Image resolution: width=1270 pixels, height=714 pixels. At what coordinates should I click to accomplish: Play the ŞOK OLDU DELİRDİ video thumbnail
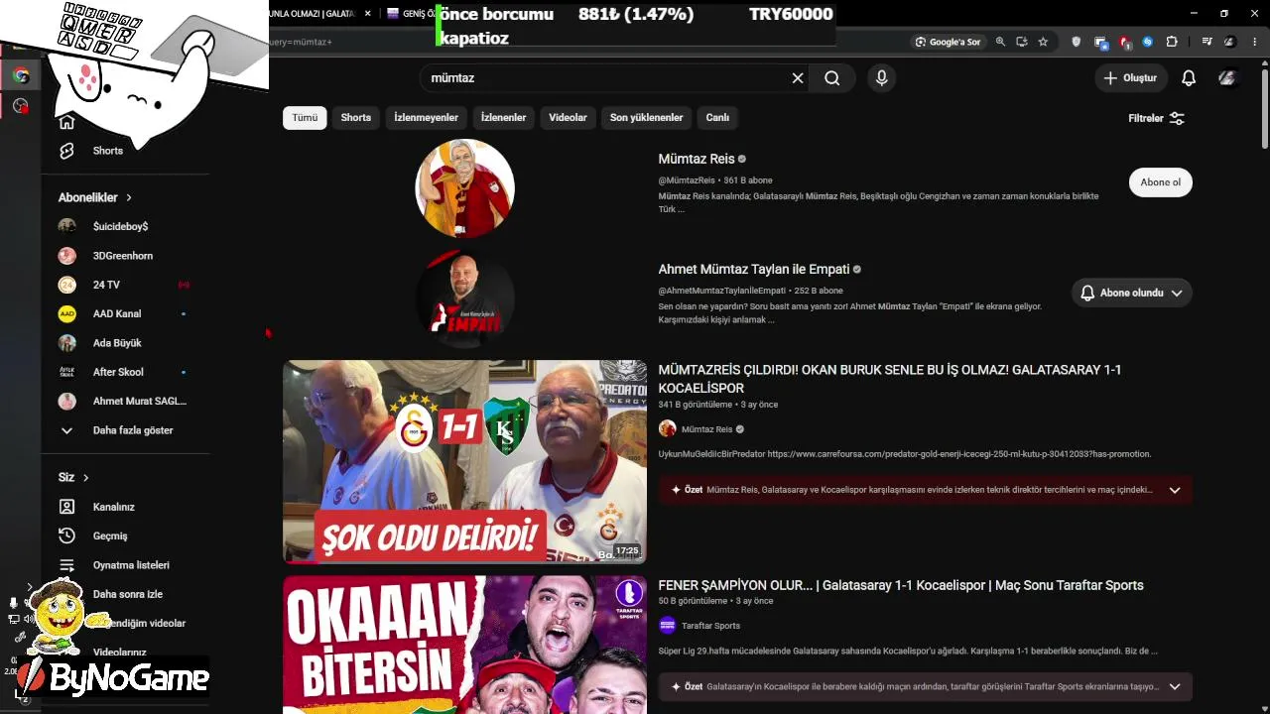tap(464, 461)
